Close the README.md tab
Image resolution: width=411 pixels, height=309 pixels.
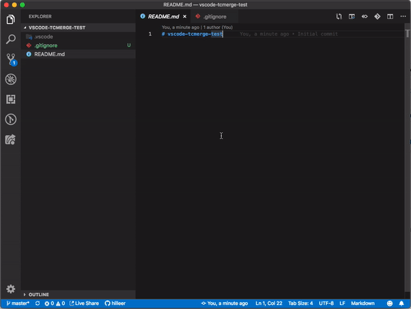[185, 16]
